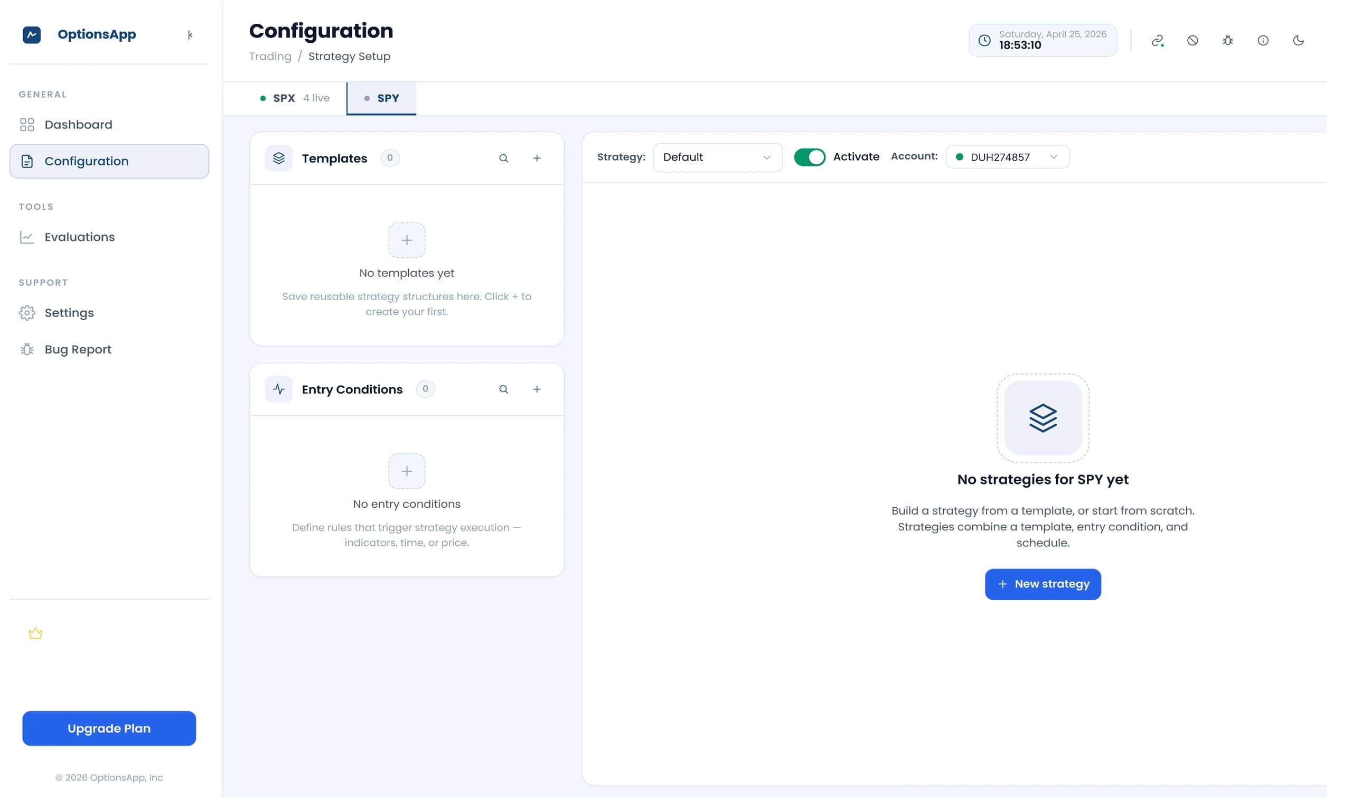Add entry condition with header plus icon

pyautogui.click(x=537, y=390)
